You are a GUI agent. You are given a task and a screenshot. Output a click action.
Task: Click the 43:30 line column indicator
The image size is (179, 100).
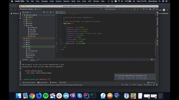tap(126, 85)
